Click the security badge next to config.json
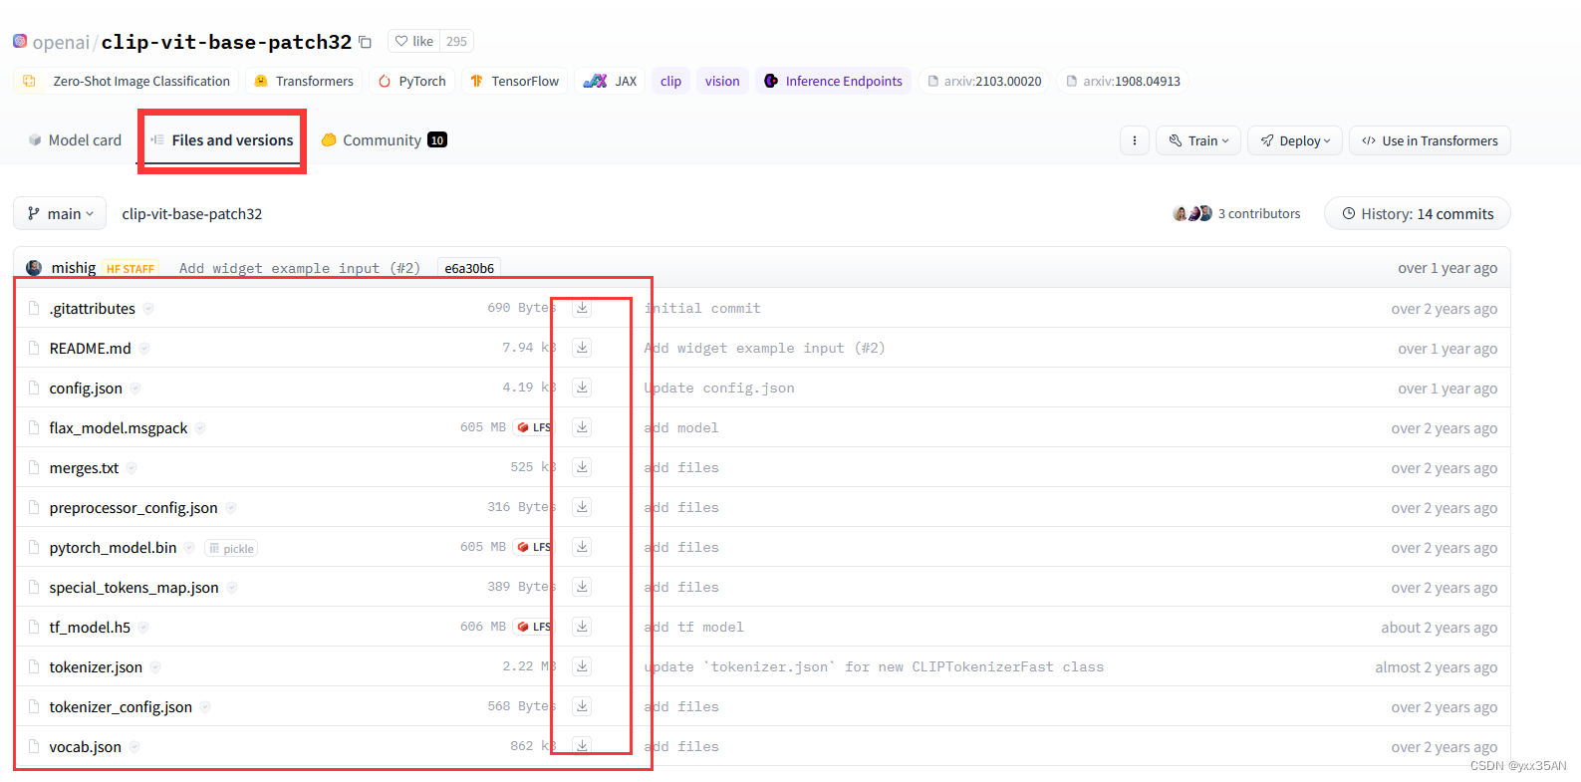This screenshot has width=1581, height=782. point(135,389)
